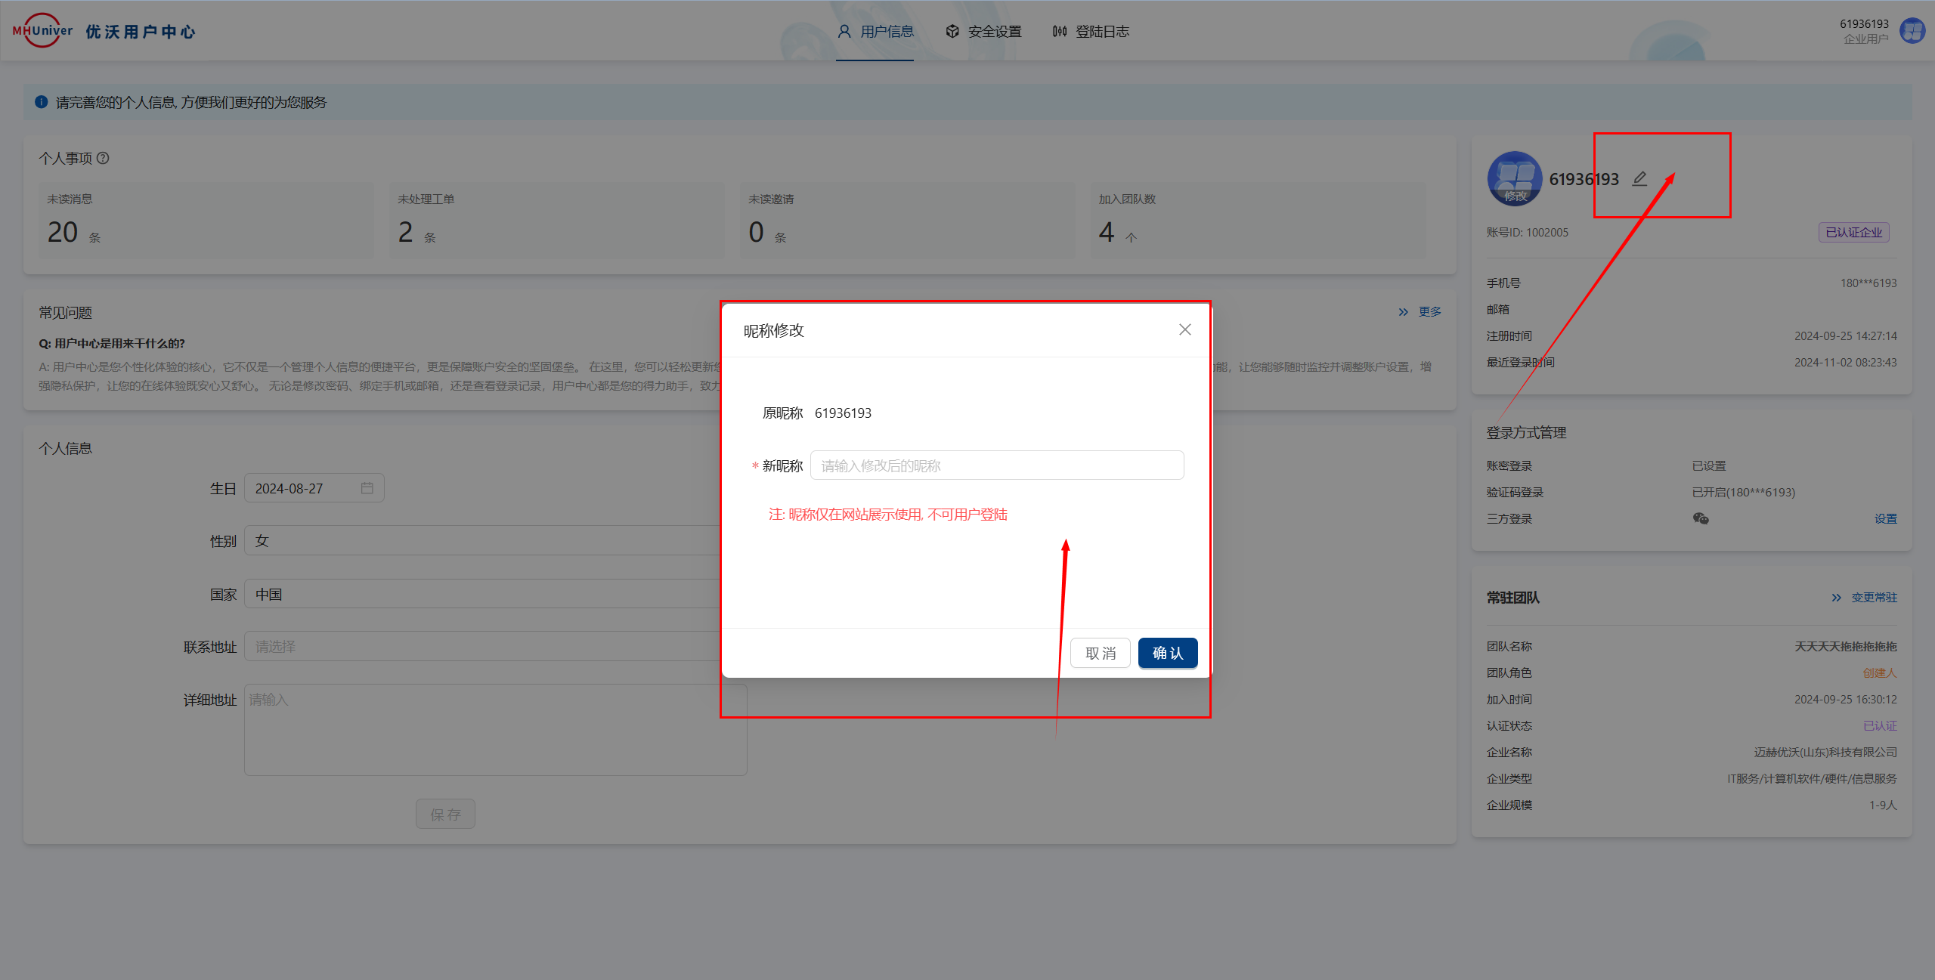Expand the 国家 dropdown
Screen dimensions: 1935x980
coord(484,595)
